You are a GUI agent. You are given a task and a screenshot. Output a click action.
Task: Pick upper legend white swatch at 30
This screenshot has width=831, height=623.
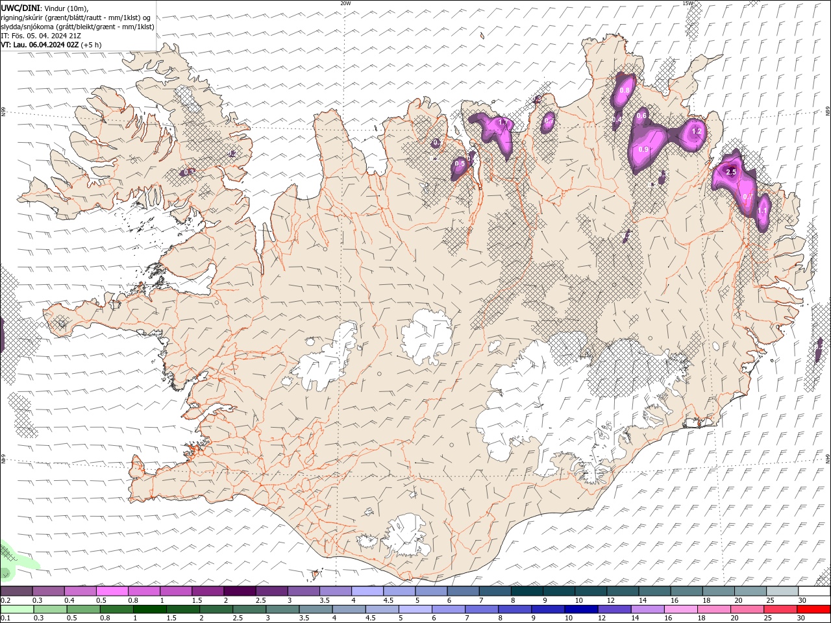(x=815, y=591)
